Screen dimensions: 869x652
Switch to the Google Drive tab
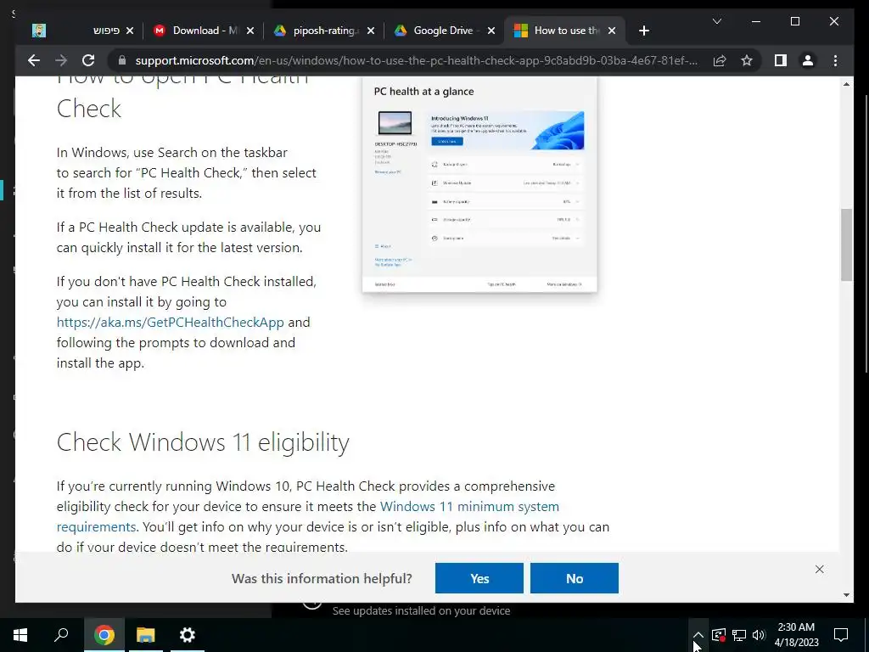tap(443, 31)
